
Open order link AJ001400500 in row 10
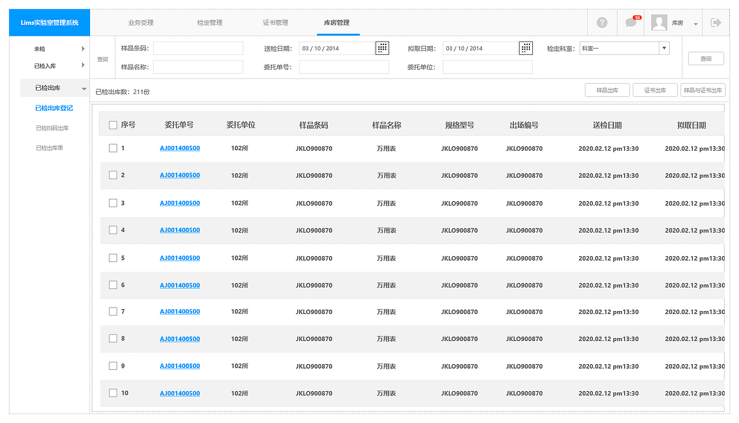[x=180, y=393]
